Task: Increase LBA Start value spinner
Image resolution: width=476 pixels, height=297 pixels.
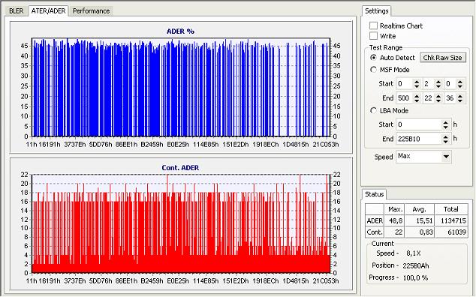Action: point(445,122)
